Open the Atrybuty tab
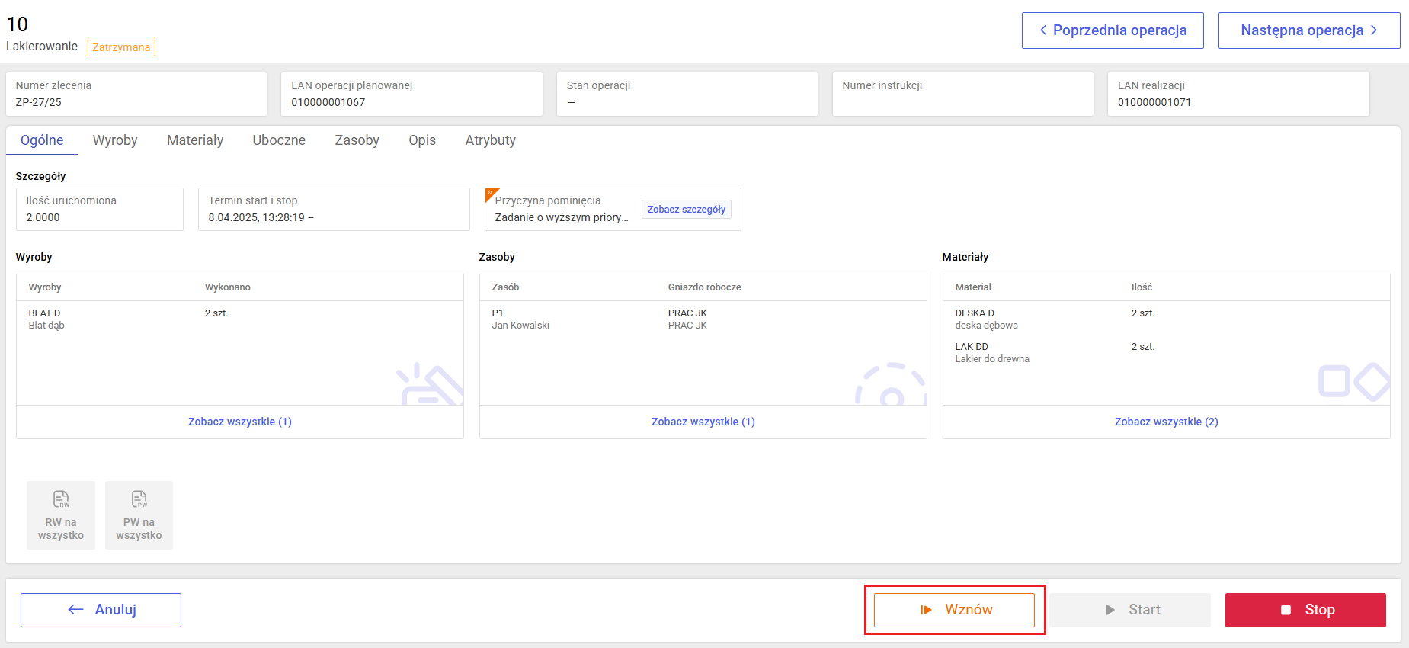Screen dimensions: 1409x648 [490, 140]
